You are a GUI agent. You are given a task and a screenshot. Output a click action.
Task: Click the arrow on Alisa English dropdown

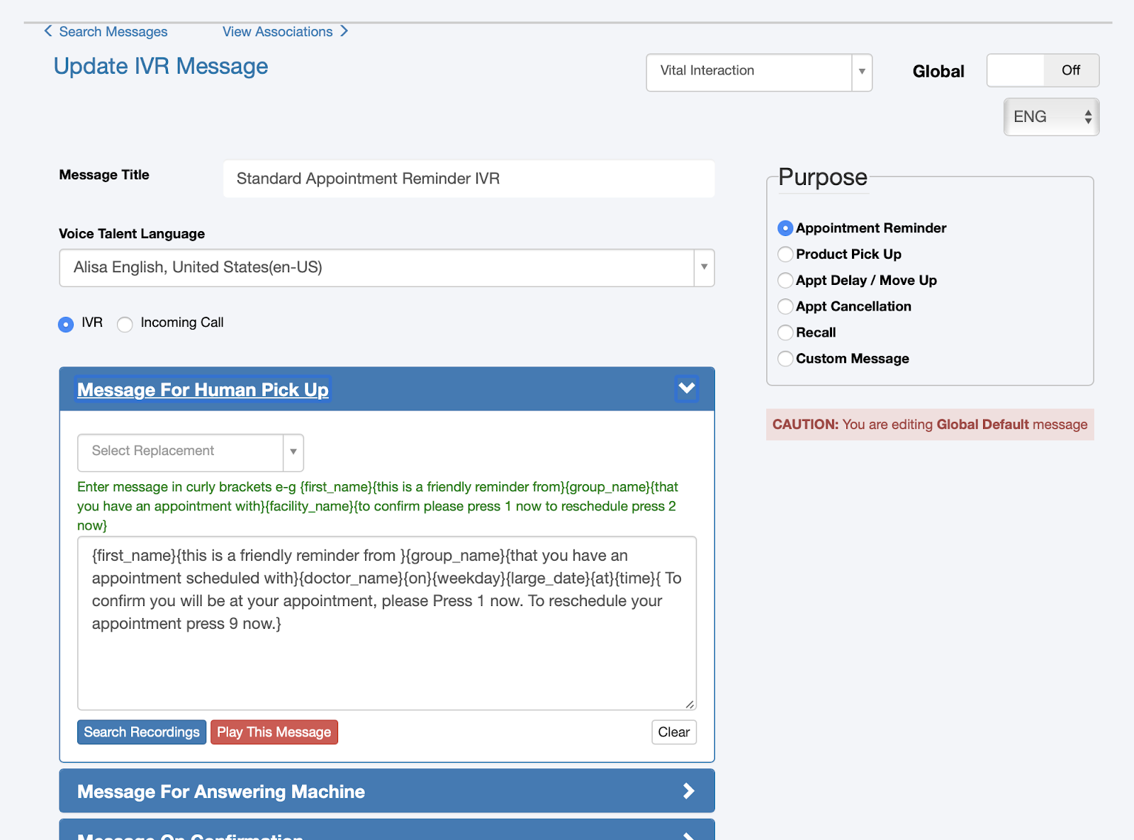click(x=704, y=268)
